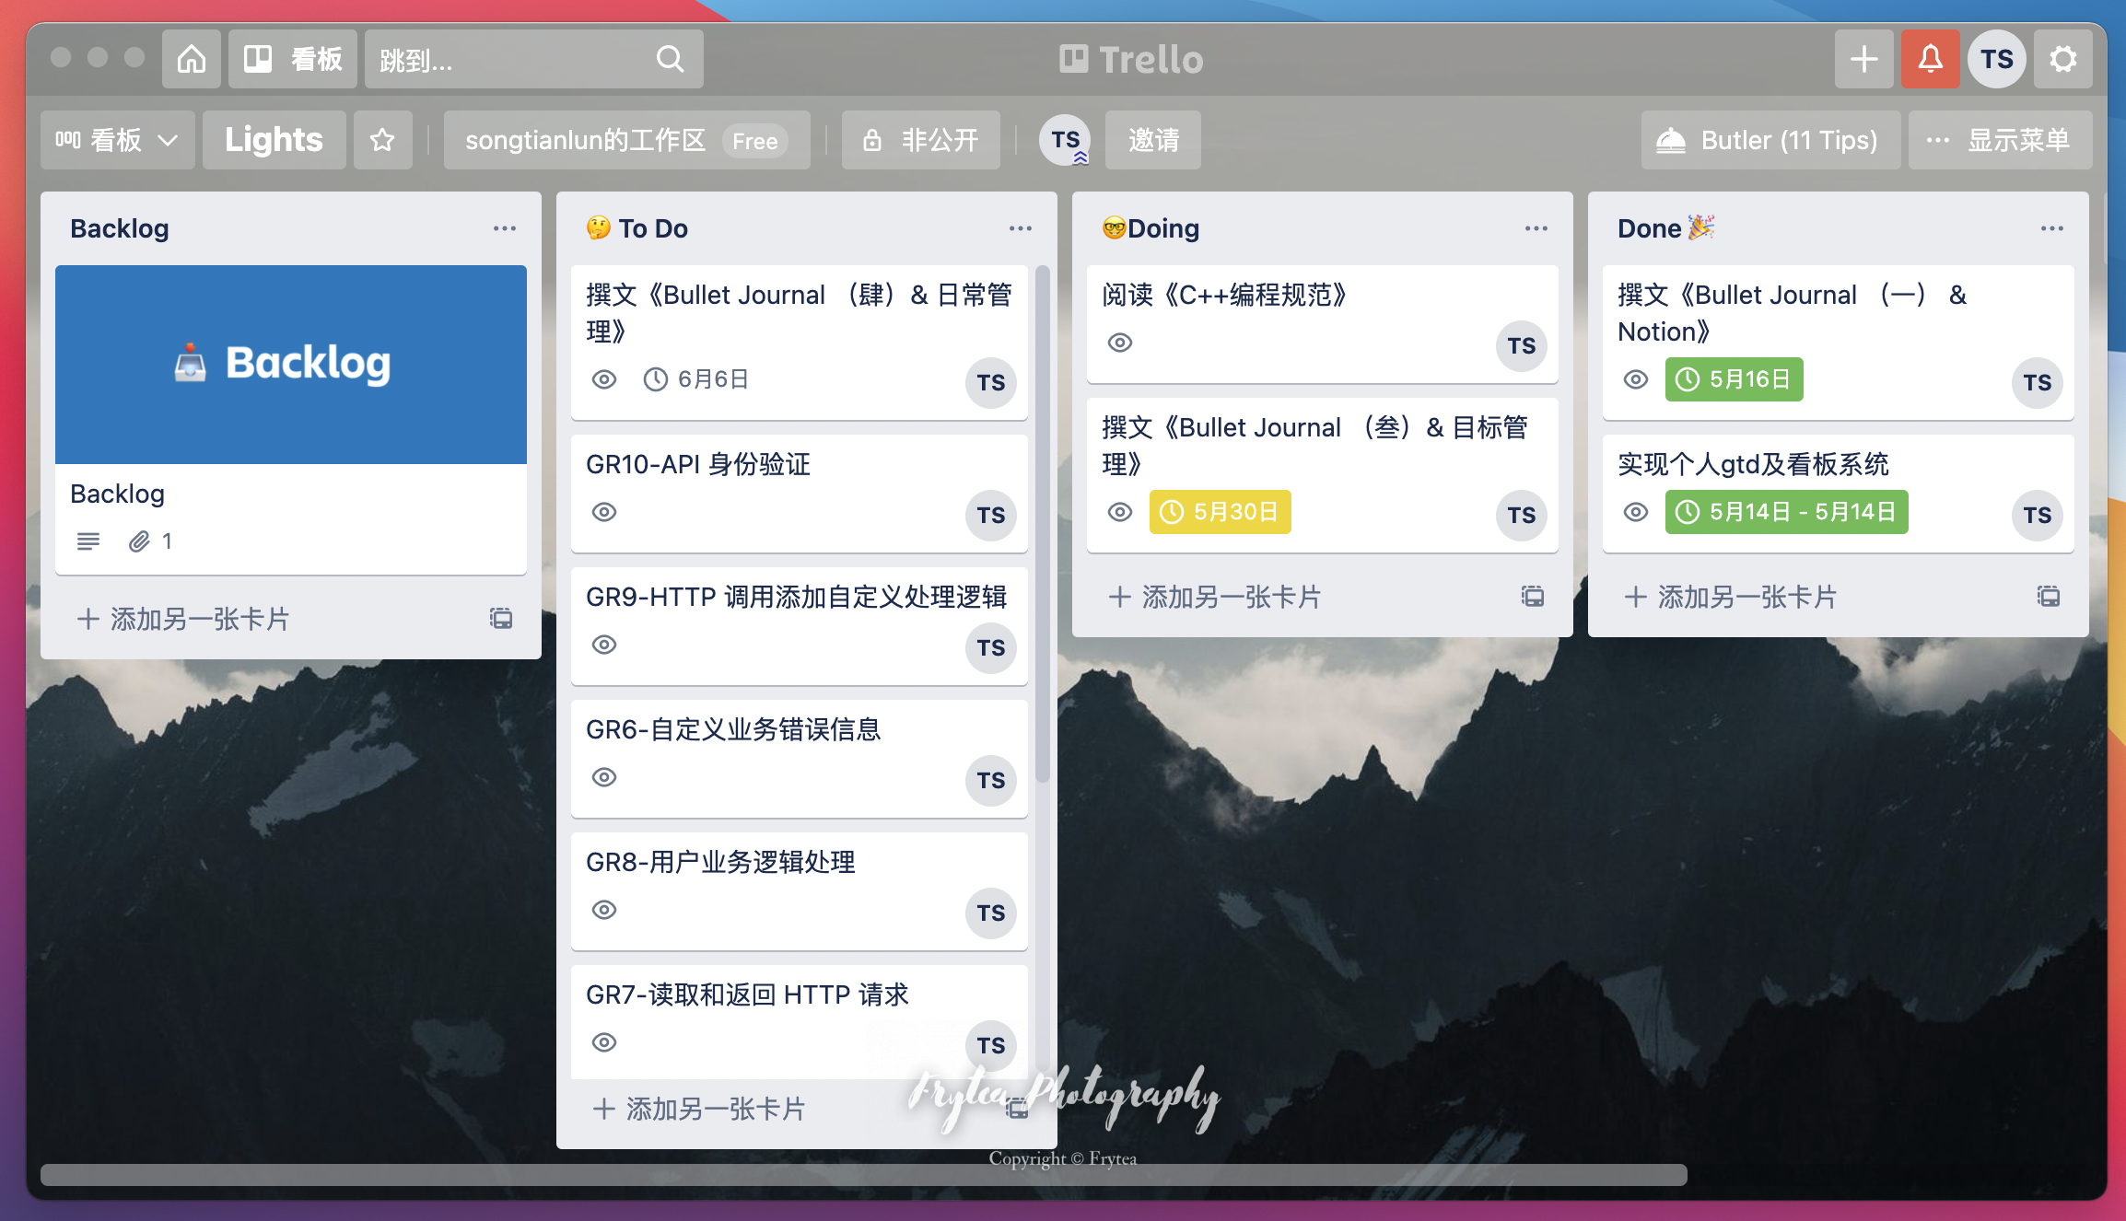Image resolution: width=2126 pixels, height=1221 pixels.
Task: Open the 看板 boards menu in top bar
Action: tap(293, 59)
